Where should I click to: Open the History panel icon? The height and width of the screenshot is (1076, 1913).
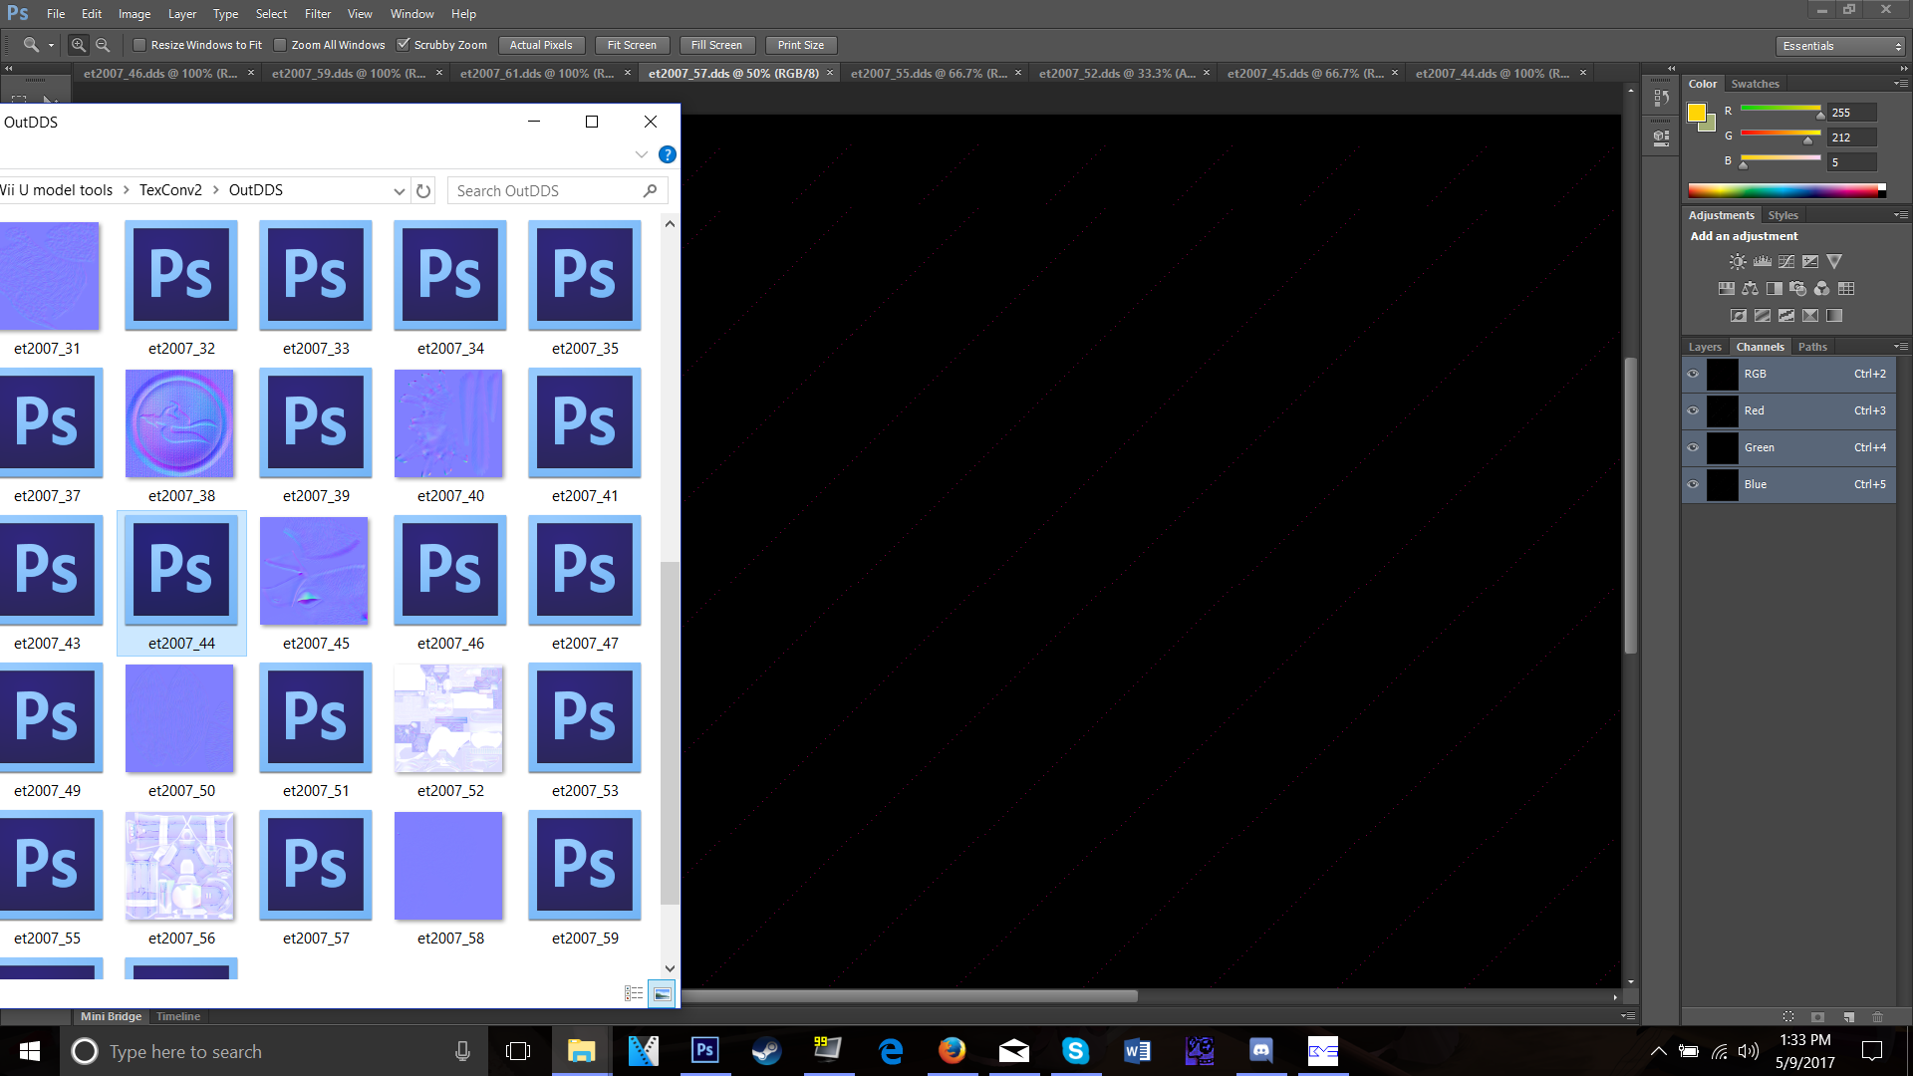point(1661,98)
